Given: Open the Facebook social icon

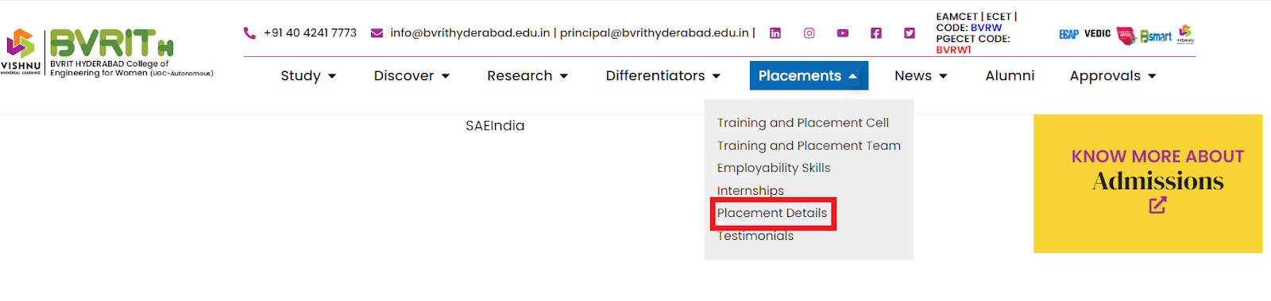Looking at the screenshot, I should point(875,33).
